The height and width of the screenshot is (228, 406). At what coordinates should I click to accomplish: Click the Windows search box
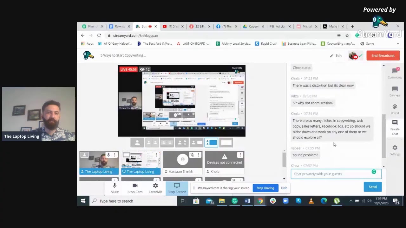(x=133, y=201)
